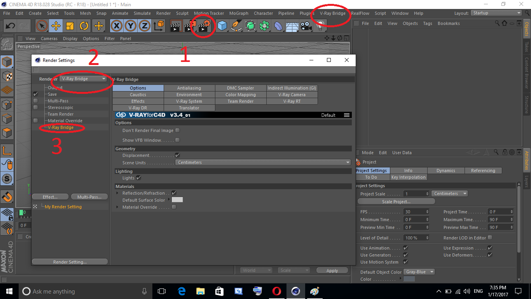Toggle the Save checkbox
Image resolution: width=531 pixels, height=299 pixels.
pyautogui.click(x=36, y=94)
